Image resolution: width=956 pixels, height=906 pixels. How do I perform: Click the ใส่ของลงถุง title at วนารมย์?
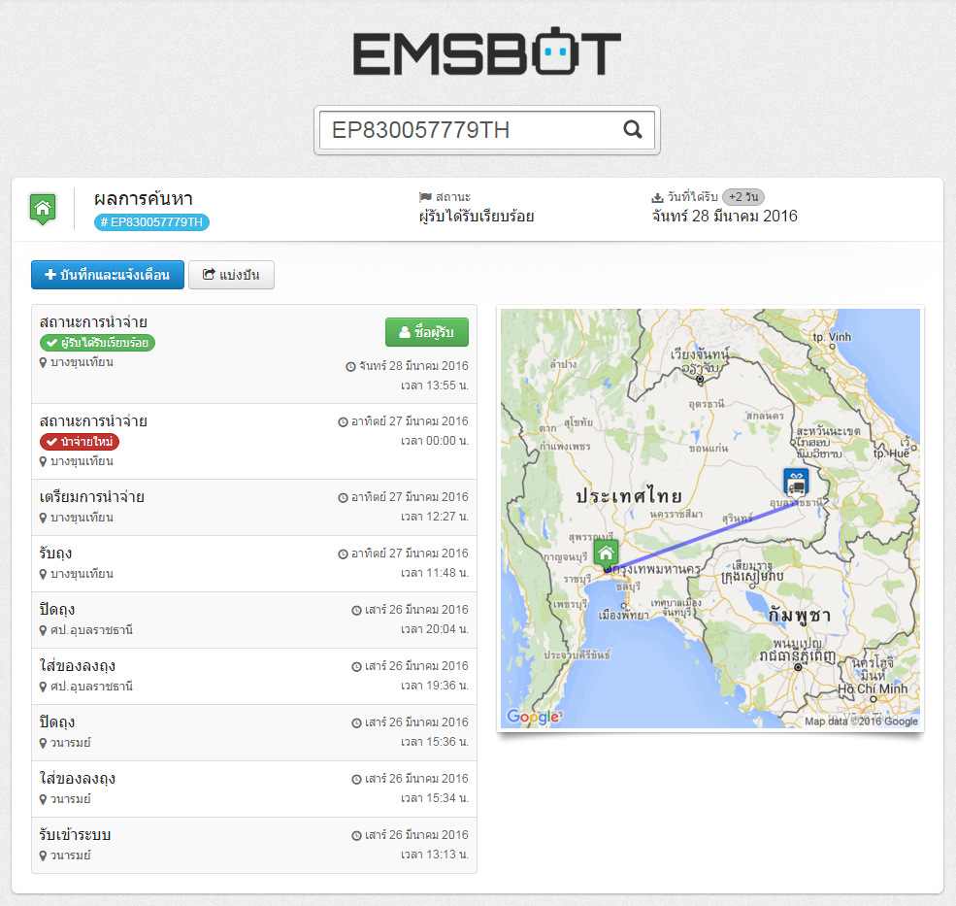(78, 779)
